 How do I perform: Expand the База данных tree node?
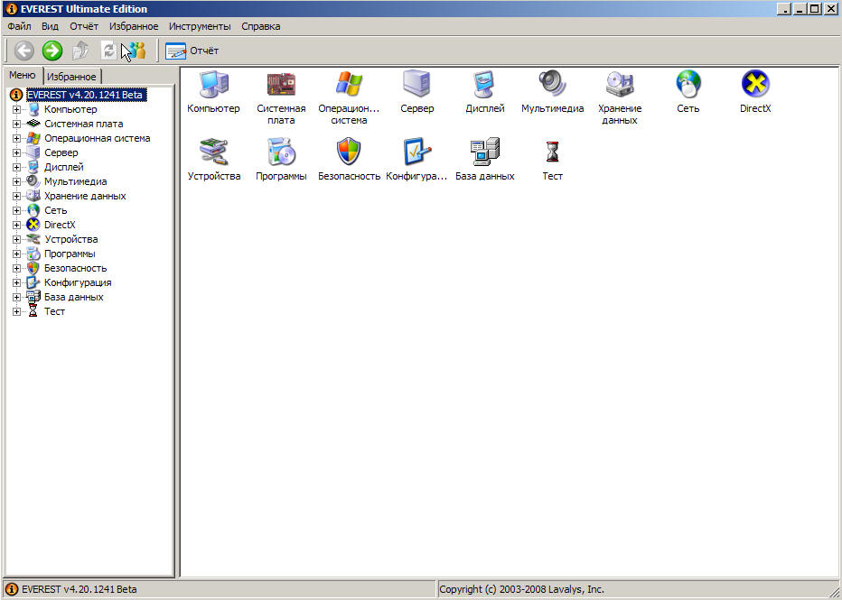(x=16, y=298)
